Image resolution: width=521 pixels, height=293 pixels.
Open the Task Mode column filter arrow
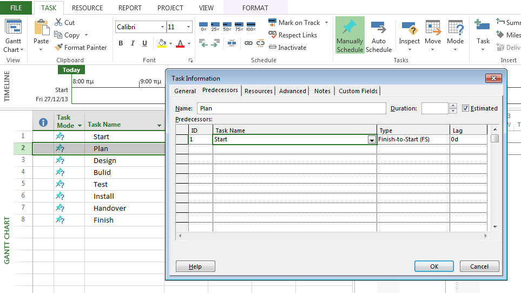(80, 126)
